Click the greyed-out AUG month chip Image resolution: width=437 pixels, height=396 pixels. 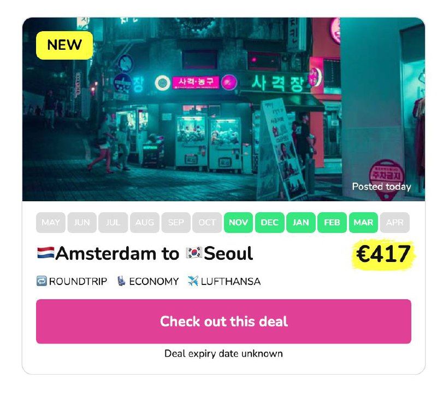145,223
